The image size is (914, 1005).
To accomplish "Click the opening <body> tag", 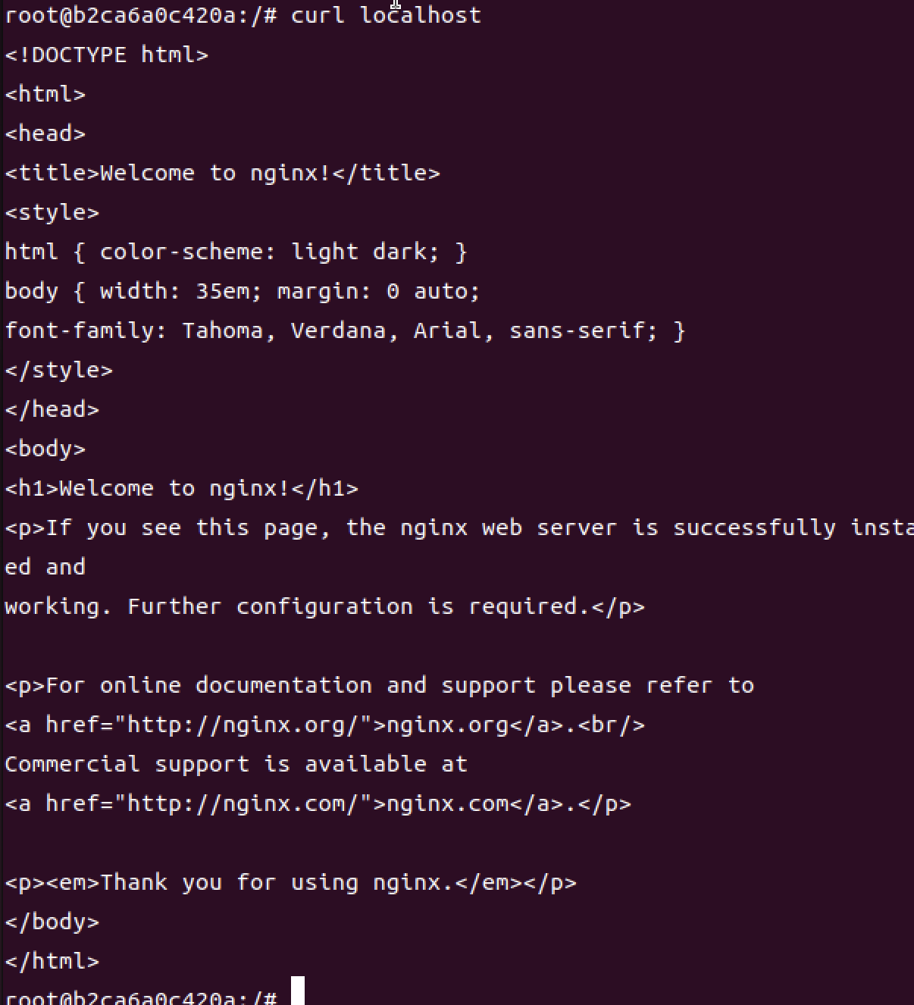I will click(45, 449).
